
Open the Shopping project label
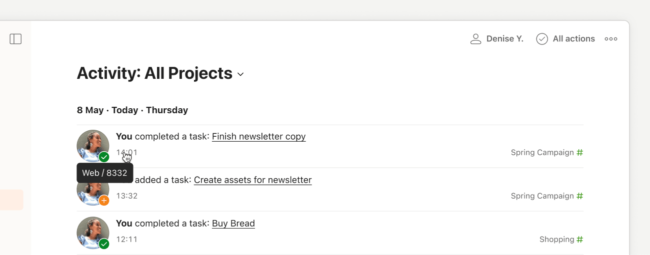(x=556, y=240)
